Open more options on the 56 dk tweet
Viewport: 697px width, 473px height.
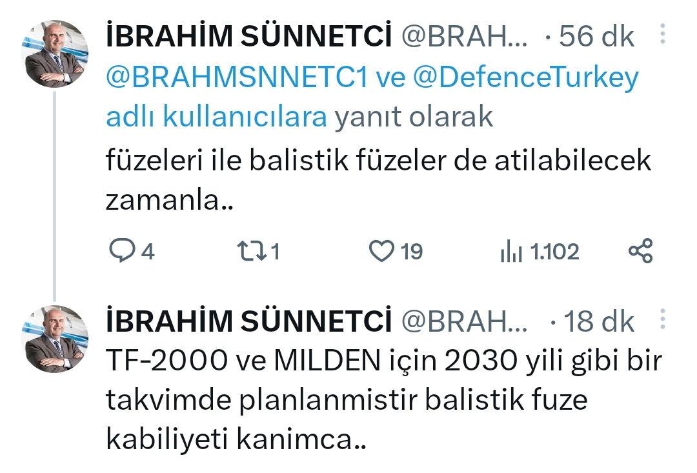pos(663,35)
